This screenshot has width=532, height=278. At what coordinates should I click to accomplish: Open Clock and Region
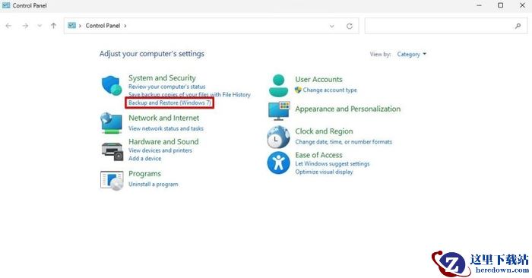(324, 131)
